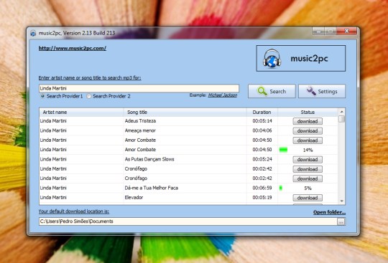This screenshot has width=388, height=263.
Task: Click Linda Martini artist in Elevador row
Action: pos(53,197)
